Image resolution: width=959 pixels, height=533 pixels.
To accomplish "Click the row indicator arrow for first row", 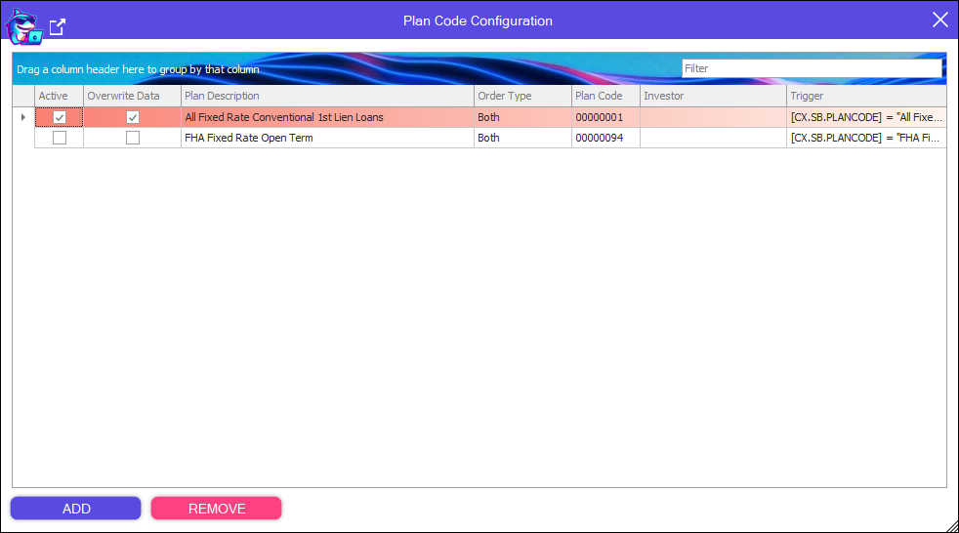I will [x=23, y=117].
